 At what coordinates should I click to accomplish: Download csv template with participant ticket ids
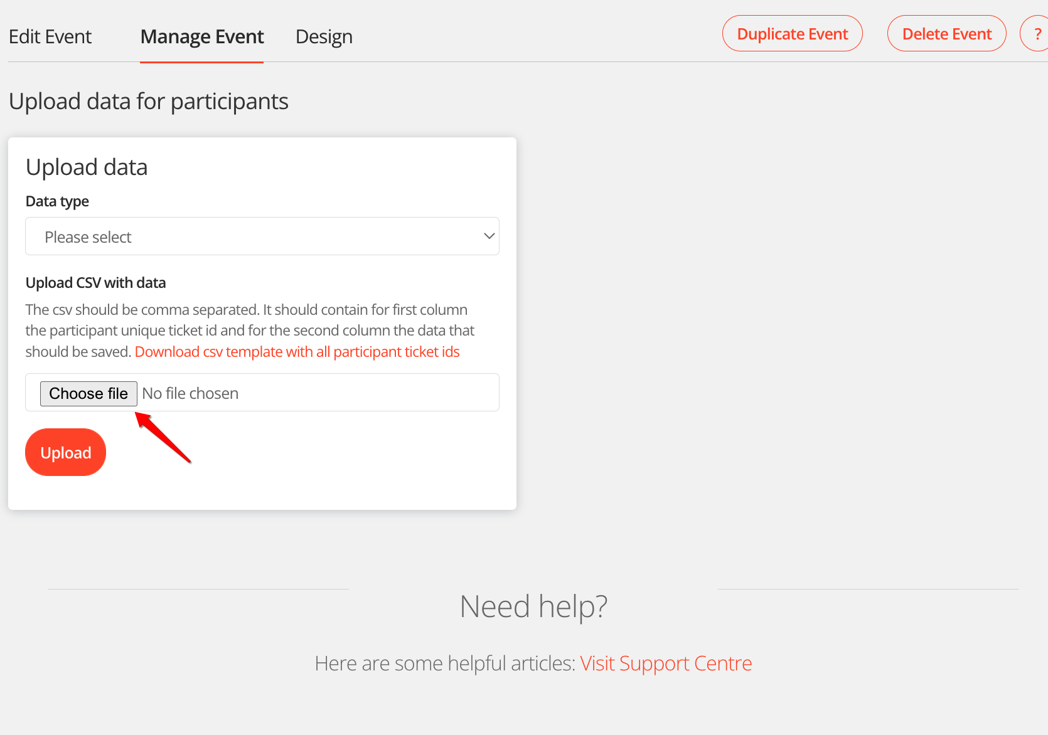(x=297, y=352)
